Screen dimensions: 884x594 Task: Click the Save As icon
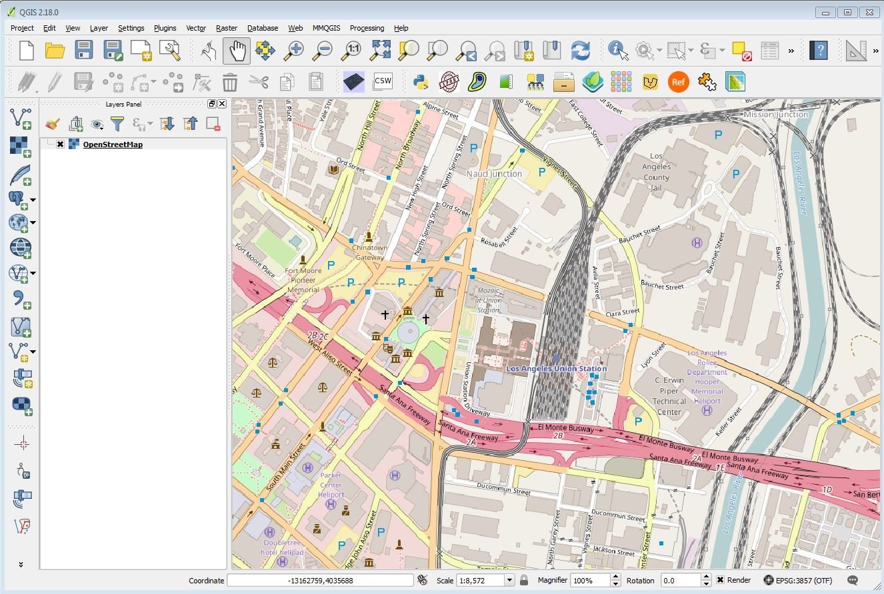(113, 51)
